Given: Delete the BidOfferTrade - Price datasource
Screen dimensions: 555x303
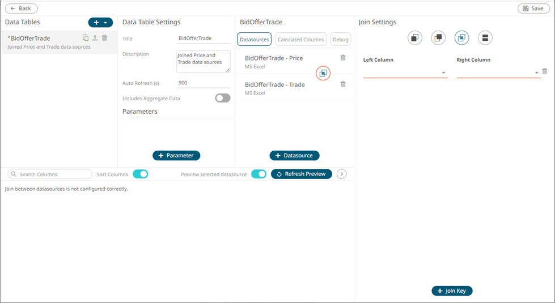Looking at the screenshot, I should [342, 58].
